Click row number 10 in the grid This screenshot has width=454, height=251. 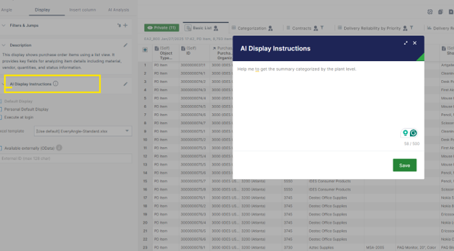[145, 140]
